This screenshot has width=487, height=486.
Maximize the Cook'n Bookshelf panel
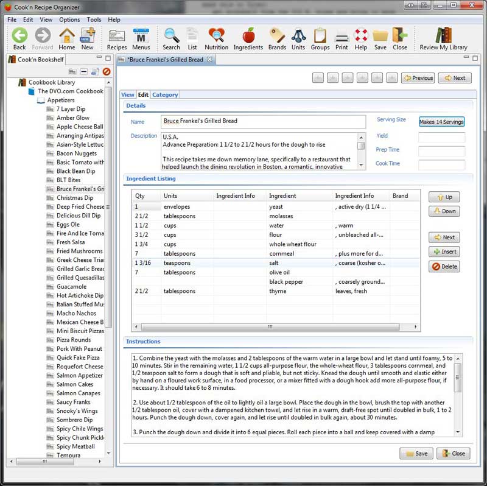tap(108, 58)
